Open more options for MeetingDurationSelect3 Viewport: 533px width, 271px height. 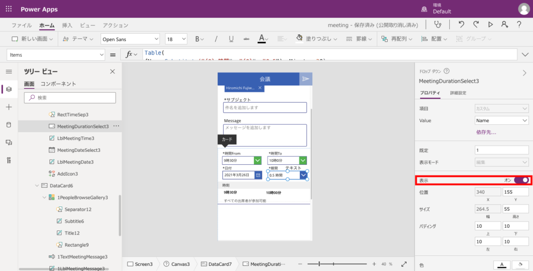[x=116, y=126]
